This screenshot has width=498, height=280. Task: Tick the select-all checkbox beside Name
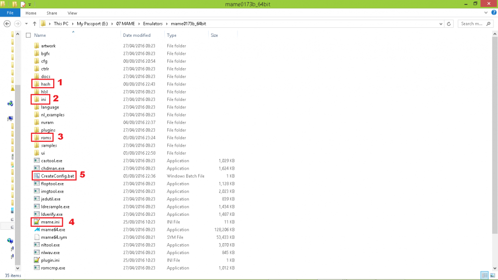coord(28,35)
